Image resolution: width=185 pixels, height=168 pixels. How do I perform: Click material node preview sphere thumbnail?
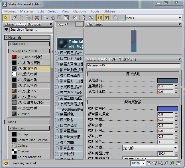point(63,44)
